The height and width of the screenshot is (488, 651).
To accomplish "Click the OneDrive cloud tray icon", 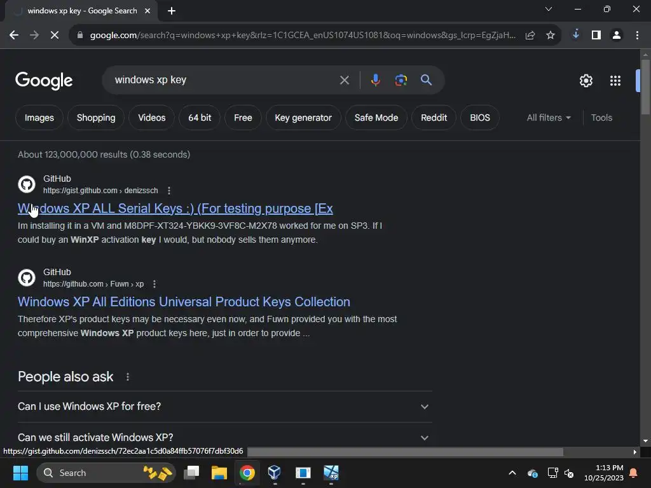I will (533, 473).
